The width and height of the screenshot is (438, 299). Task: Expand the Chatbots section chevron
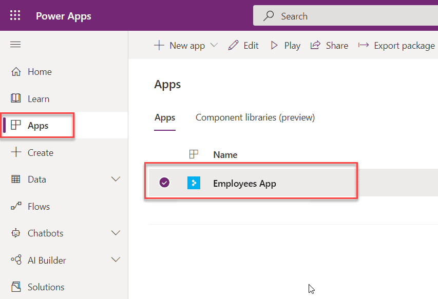pos(116,233)
